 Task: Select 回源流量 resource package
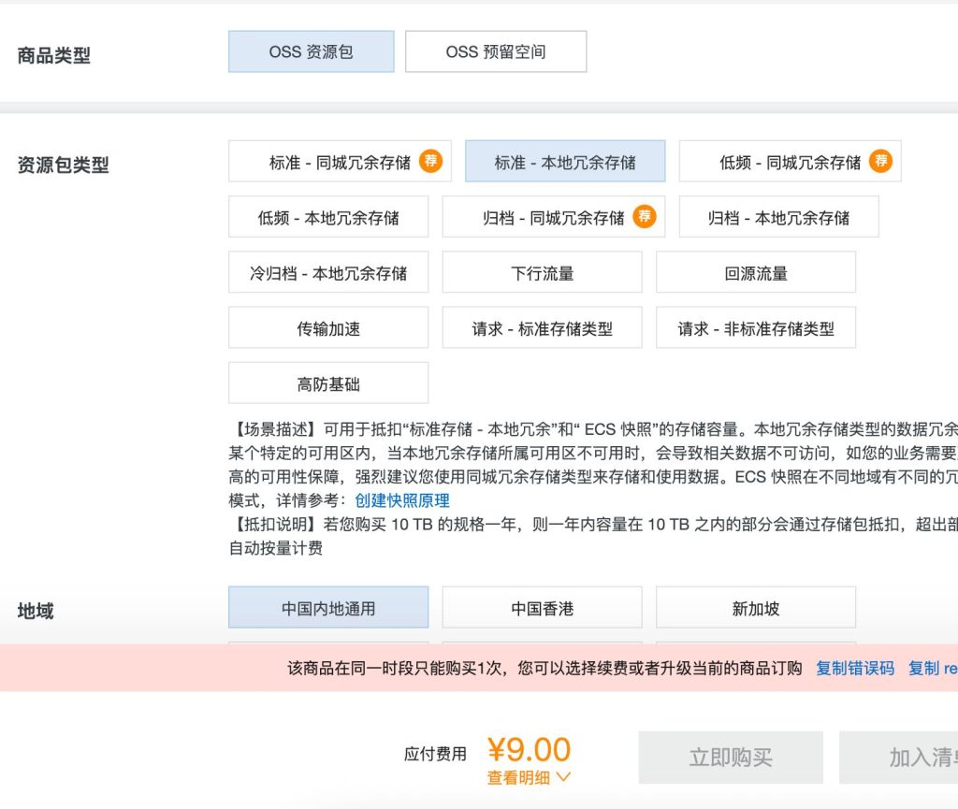pyautogui.click(x=755, y=272)
